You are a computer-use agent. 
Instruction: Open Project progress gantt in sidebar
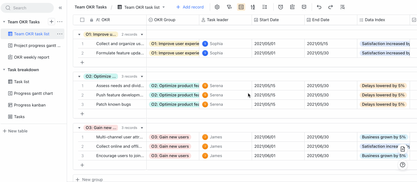(37, 45)
